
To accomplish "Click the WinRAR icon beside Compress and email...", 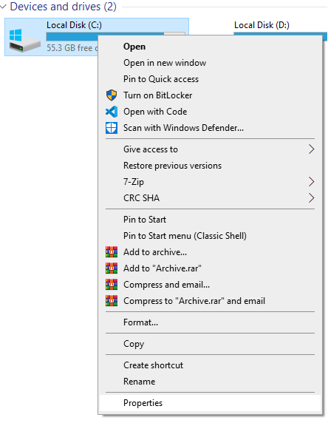I will click(x=112, y=285).
